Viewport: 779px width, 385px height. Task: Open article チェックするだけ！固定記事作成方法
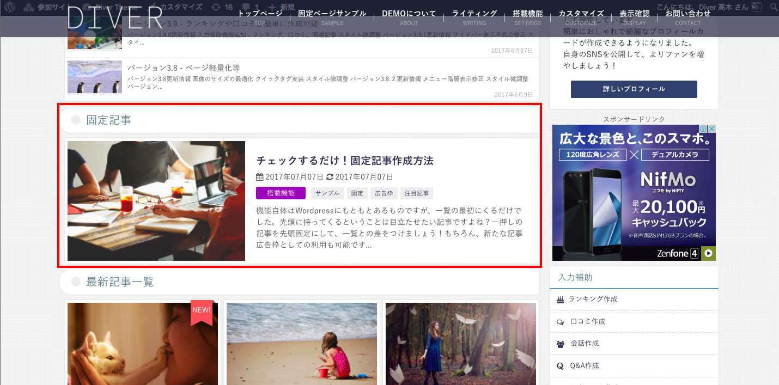(x=345, y=161)
